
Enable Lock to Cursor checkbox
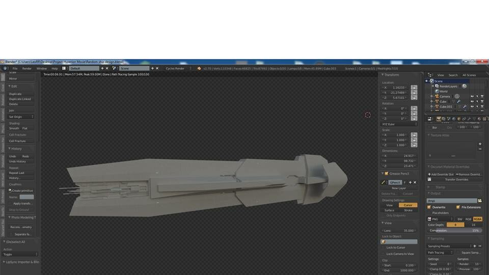point(383,248)
